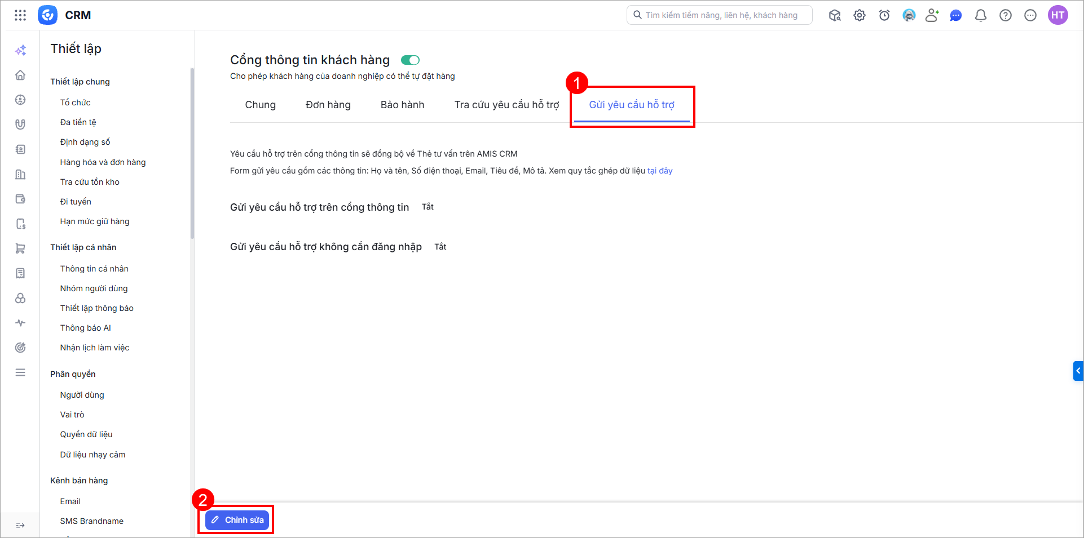Screen dimensions: 1084x538
Task: Open the blue chat messages icon
Action: click(956, 15)
